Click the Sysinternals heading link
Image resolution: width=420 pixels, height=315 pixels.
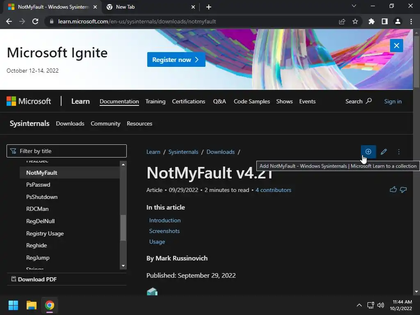tap(30, 123)
